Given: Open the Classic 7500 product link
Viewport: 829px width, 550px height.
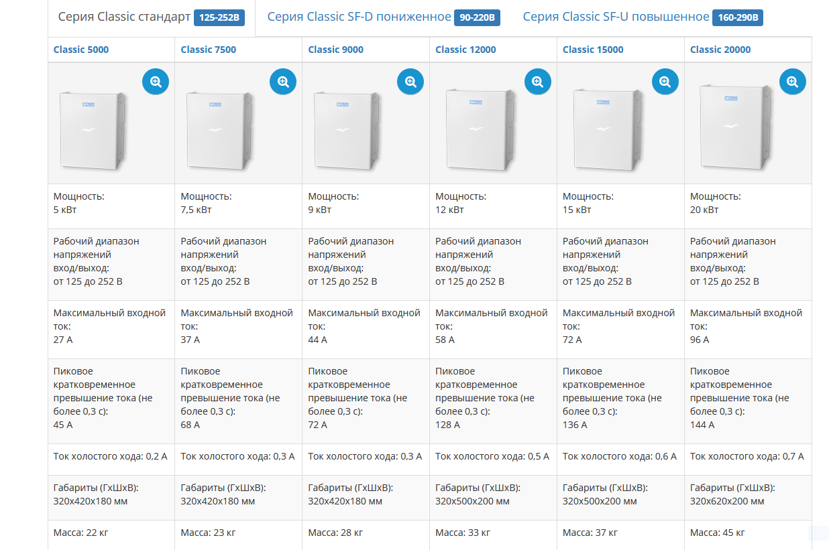Looking at the screenshot, I should (209, 50).
